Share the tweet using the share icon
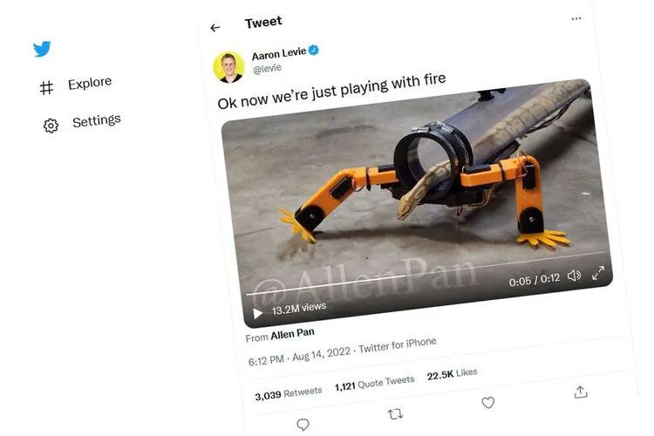The image size is (654, 436). coord(581,392)
